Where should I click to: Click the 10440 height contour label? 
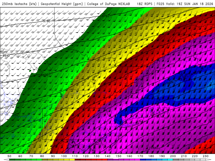click(x=153, y=148)
